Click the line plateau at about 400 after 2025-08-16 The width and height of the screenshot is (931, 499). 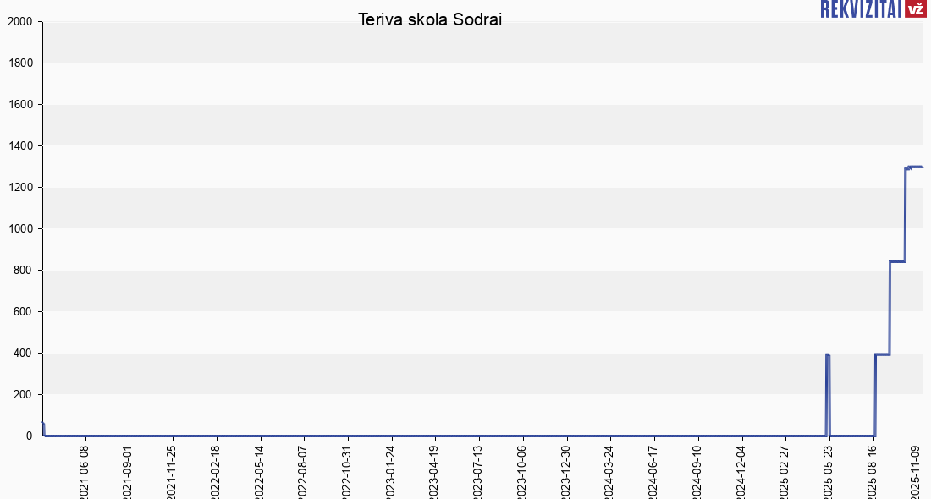[x=882, y=354]
